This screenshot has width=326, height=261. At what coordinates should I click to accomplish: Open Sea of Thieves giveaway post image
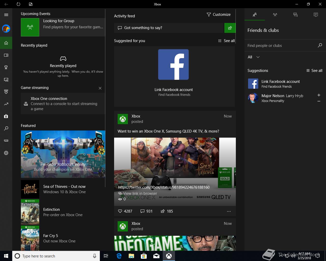[175, 172]
